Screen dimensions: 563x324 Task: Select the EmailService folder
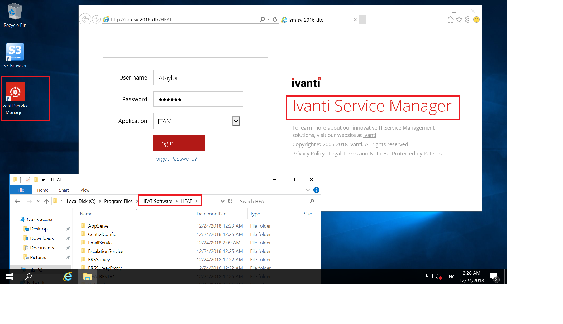click(x=101, y=243)
